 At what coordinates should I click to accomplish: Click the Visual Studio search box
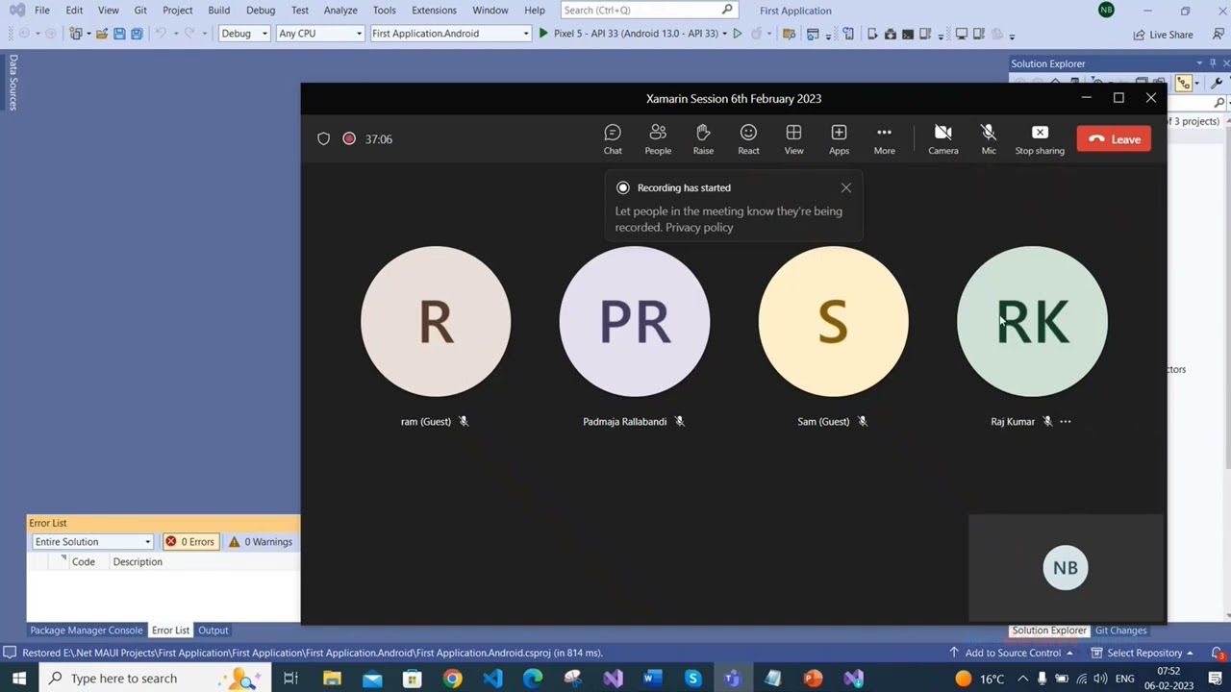pos(649,10)
